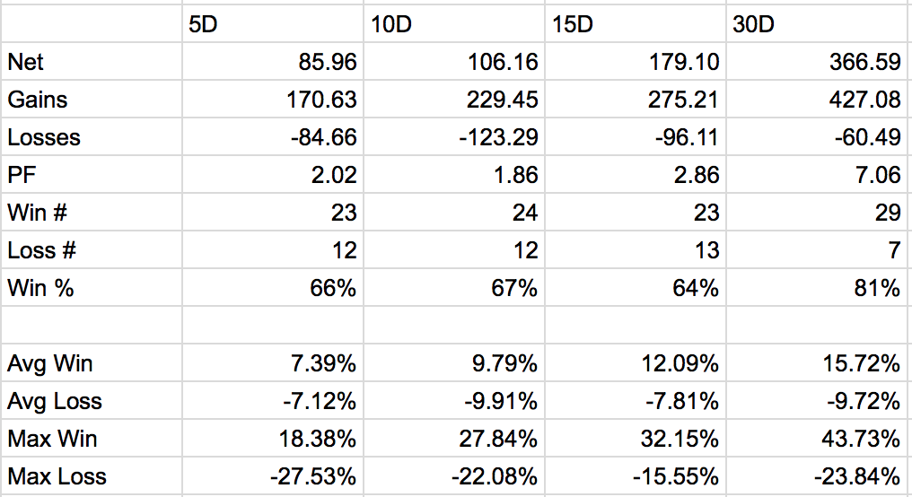Select the 15D Losses value -96.11
The image size is (912, 497).
[636, 137]
